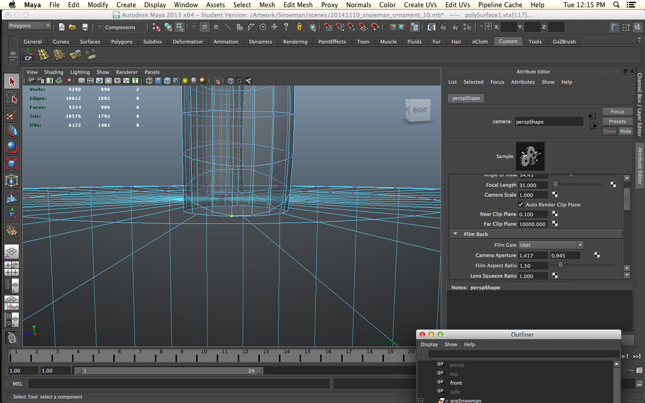The image size is (645, 403).
Task: Switch to single perspective view layout
Action: tap(12, 252)
